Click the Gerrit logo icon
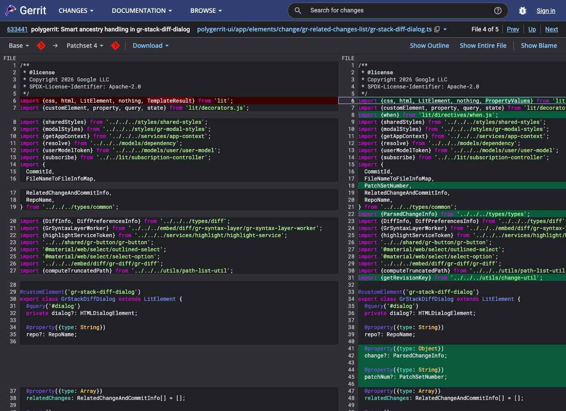 [x=11, y=11]
